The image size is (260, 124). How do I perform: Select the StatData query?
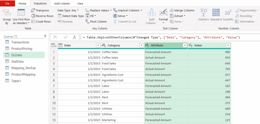tap(24, 61)
